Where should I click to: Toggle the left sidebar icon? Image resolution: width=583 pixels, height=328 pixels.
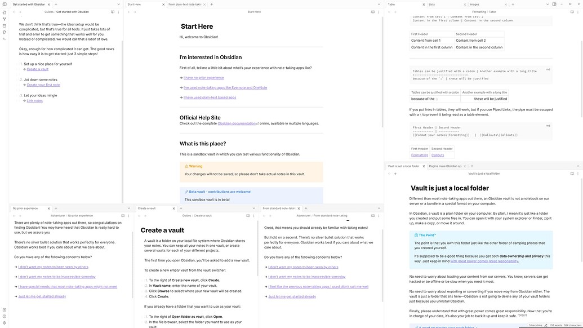click(5, 4)
